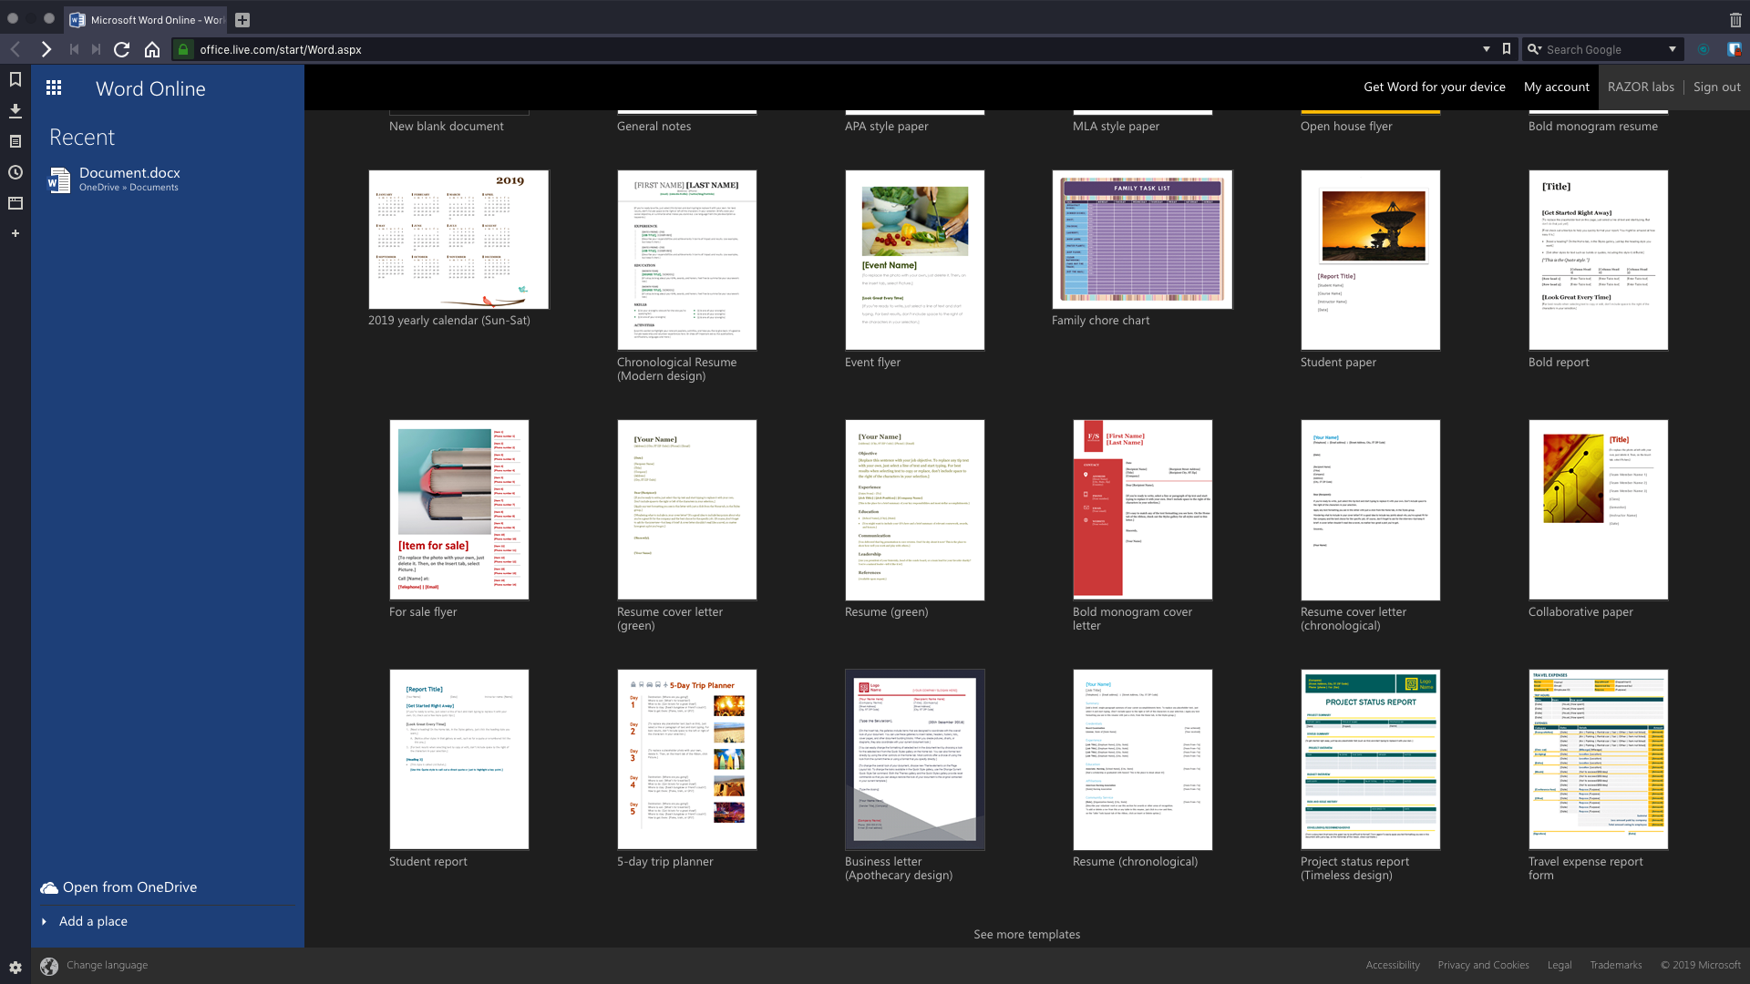
Task: Open the Accessibility footer link
Action: (1393, 965)
